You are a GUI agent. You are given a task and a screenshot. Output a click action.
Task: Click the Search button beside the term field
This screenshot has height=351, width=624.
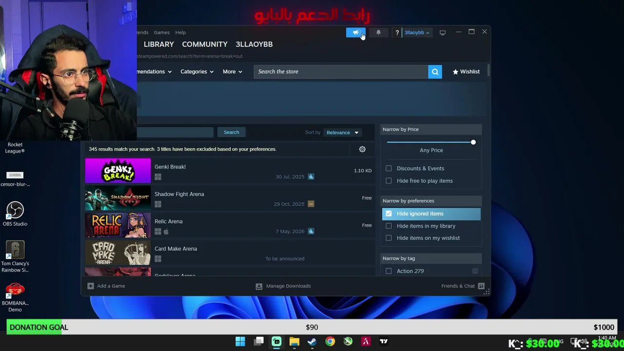pyautogui.click(x=232, y=133)
